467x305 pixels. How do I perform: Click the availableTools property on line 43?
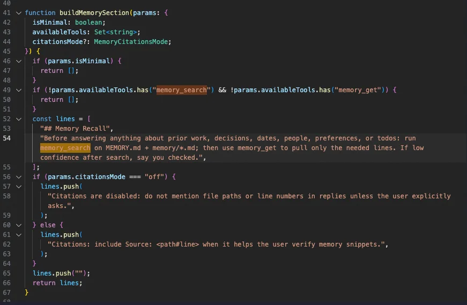(60, 32)
